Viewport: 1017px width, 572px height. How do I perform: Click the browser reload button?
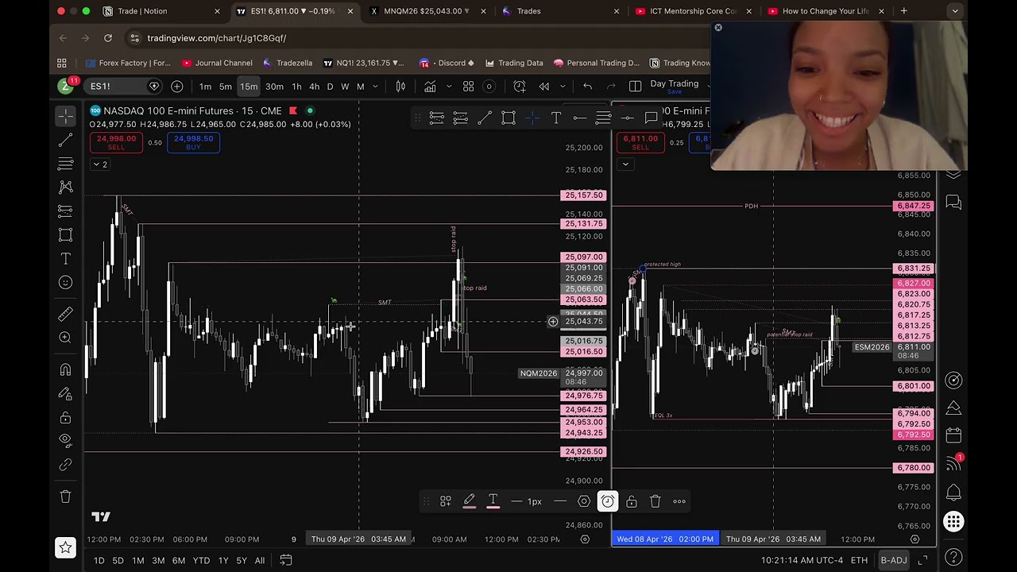coord(108,38)
